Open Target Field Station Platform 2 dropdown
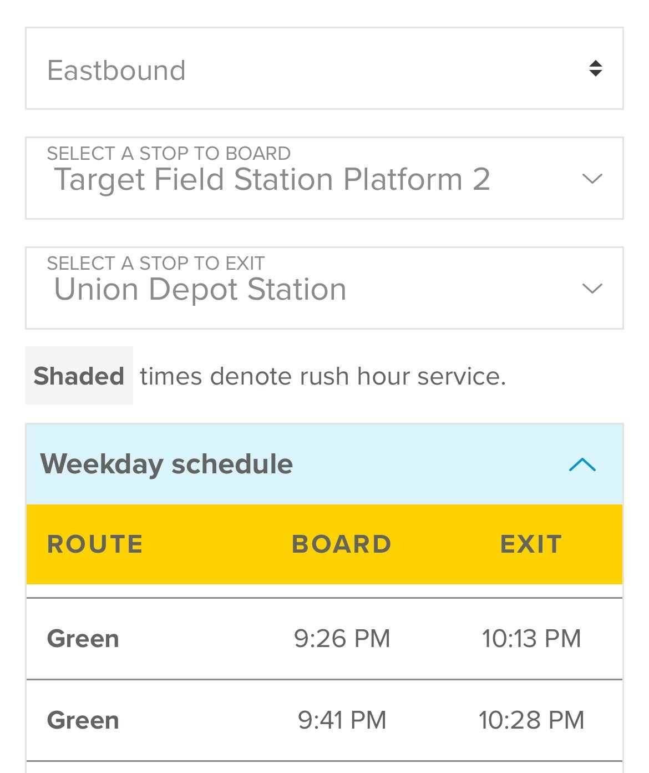Screen dimensions: 649x773 [272, 180]
